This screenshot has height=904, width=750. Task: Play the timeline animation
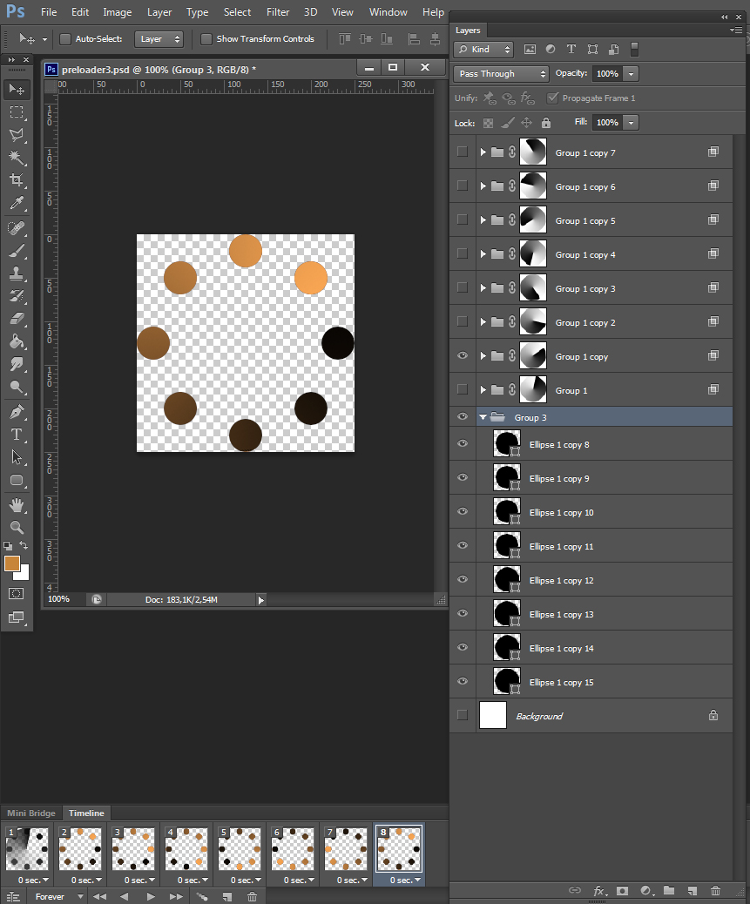click(151, 896)
